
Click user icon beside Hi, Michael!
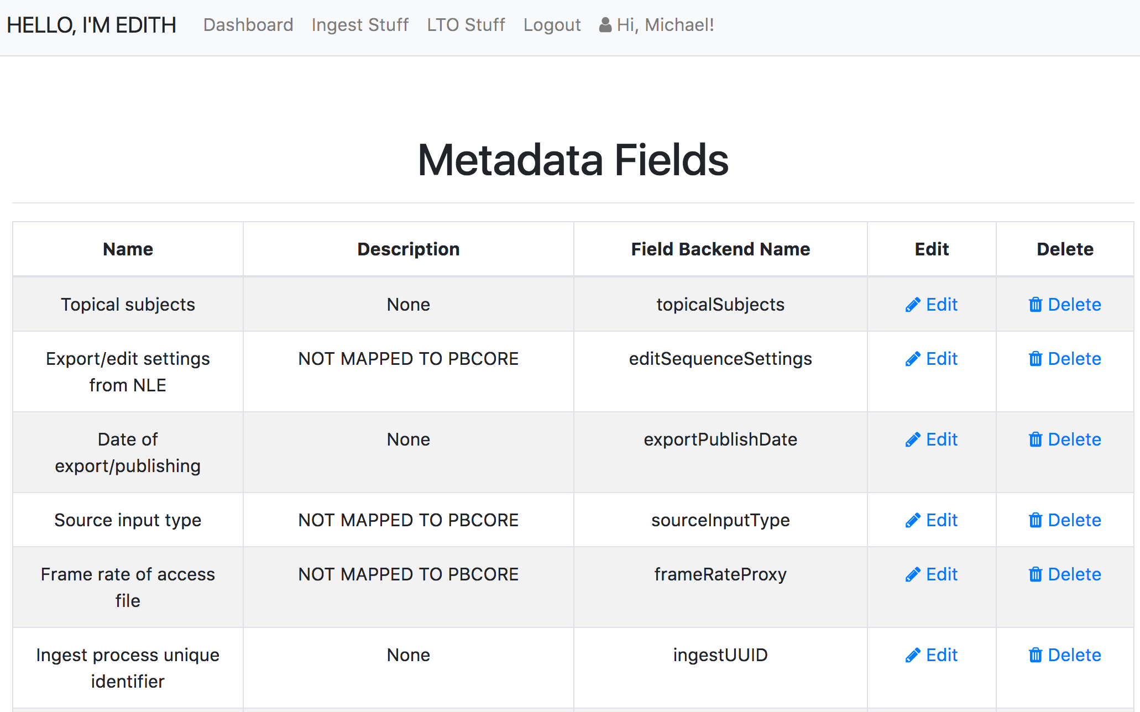tap(605, 25)
